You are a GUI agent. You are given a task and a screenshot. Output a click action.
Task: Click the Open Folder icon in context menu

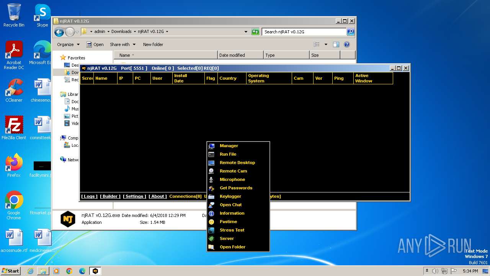(211, 247)
